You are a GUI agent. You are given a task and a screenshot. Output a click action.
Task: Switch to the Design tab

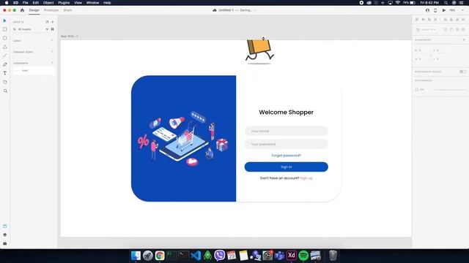pyautogui.click(x=34, y=10)
